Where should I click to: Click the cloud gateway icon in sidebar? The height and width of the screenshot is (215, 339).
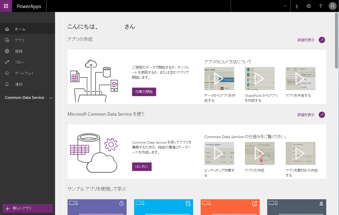(7, 73)
